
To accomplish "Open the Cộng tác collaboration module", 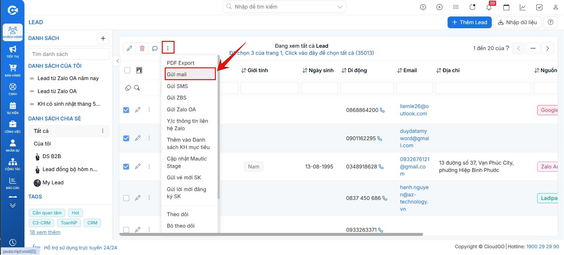I will (x=13, y=165).
